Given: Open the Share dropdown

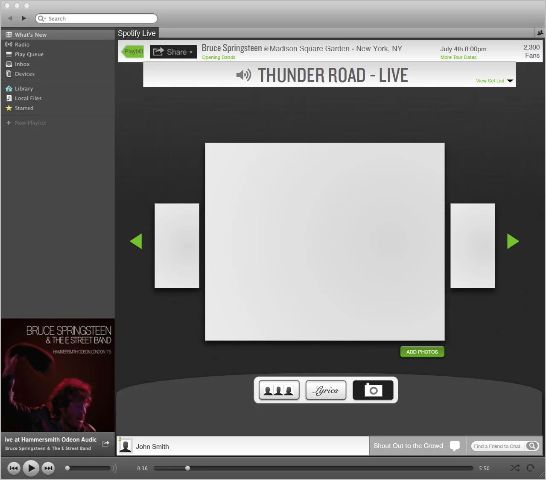Looking at the screenshot, I should 173,52.
